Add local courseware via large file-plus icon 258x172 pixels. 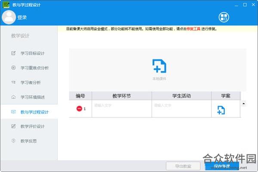coord(159,66)
